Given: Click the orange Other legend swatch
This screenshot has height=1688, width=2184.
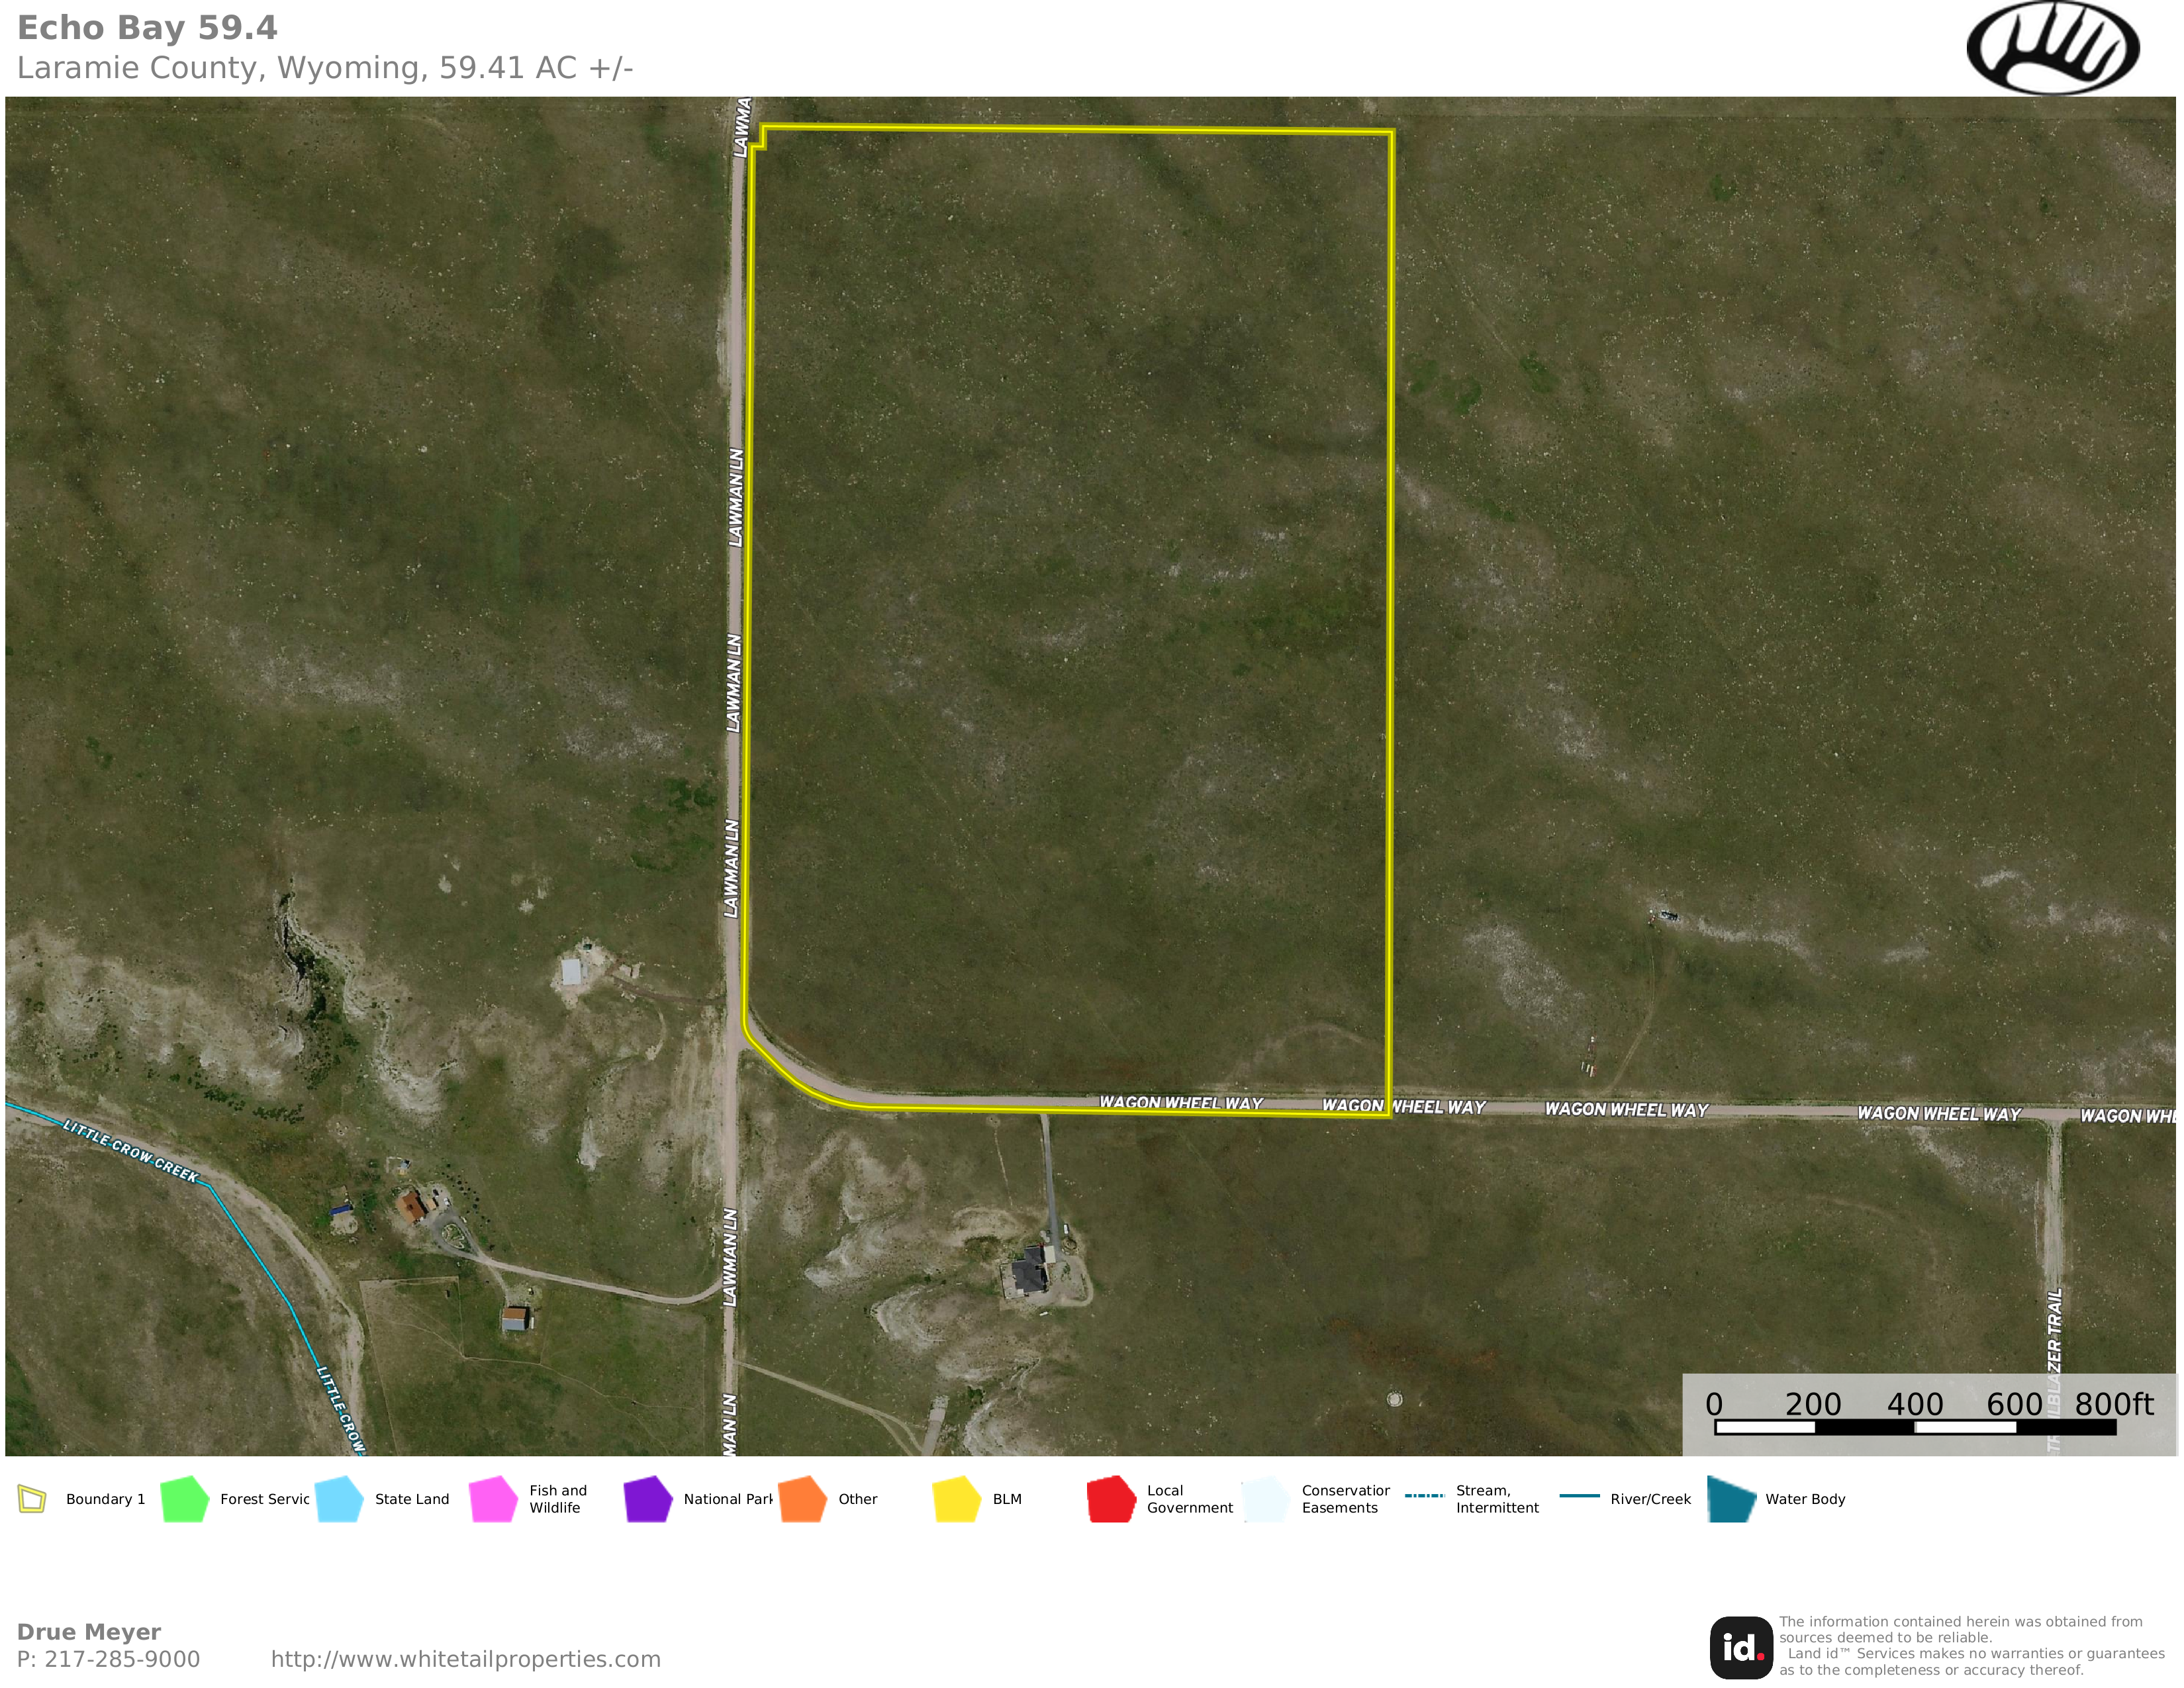Looking at the screenshot, I should tap(802, 1499).
